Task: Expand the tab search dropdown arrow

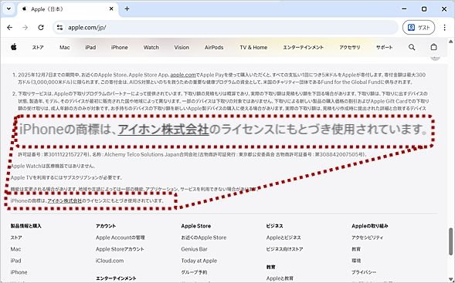Action: [x=8, y=8]
